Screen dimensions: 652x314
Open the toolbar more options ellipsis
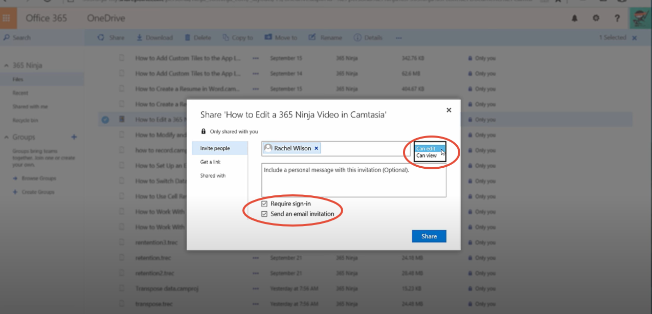pyautogui.click(x=398, y=38)
